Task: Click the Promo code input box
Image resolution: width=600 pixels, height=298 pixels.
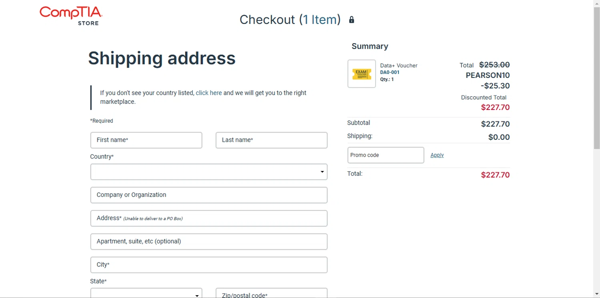Action: (386, 155)
